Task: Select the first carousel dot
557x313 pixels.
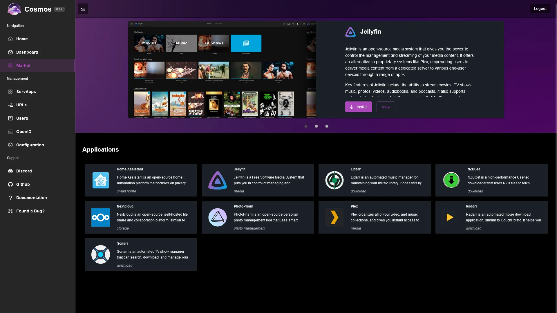Action: point(306,126)
